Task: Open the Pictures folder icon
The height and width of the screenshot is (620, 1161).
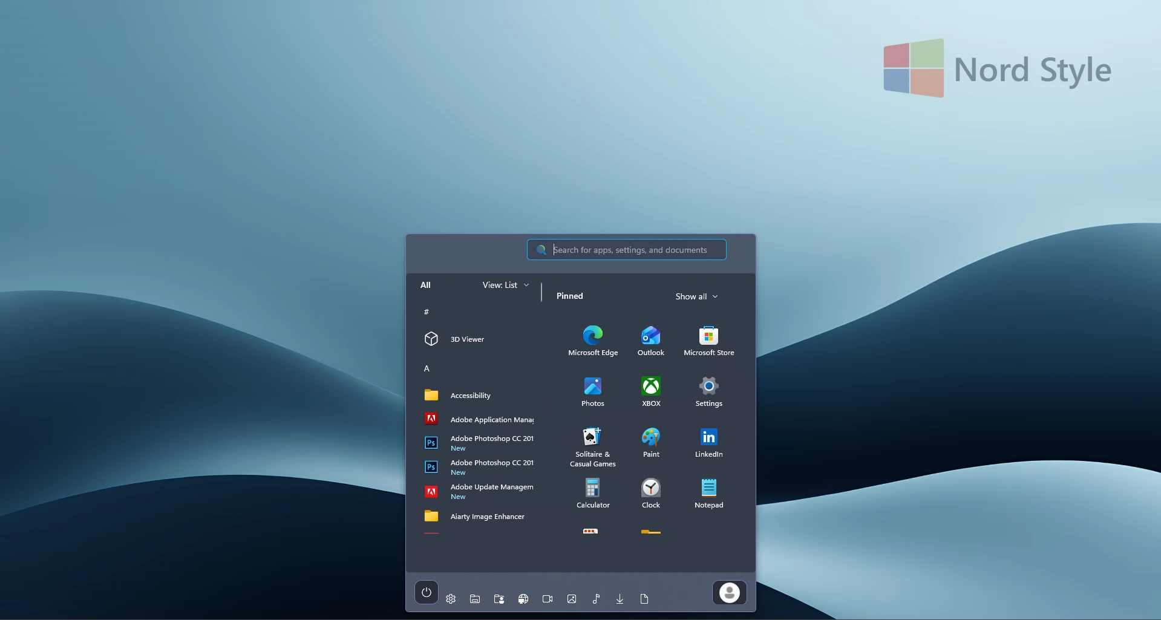Action: (572, 599)
